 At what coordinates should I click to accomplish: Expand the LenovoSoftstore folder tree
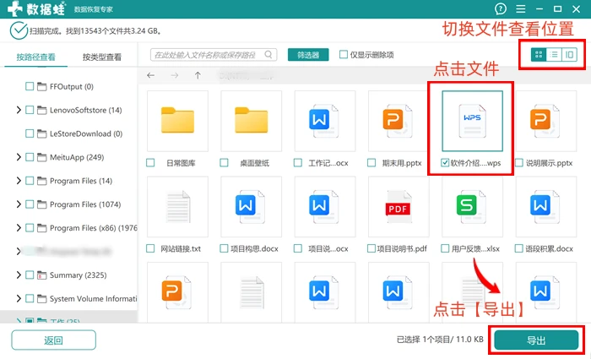point(19,110)
